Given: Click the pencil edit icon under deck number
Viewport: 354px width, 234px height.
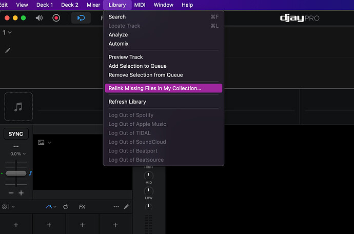Looking at the screenshot, I should (8, 50).
